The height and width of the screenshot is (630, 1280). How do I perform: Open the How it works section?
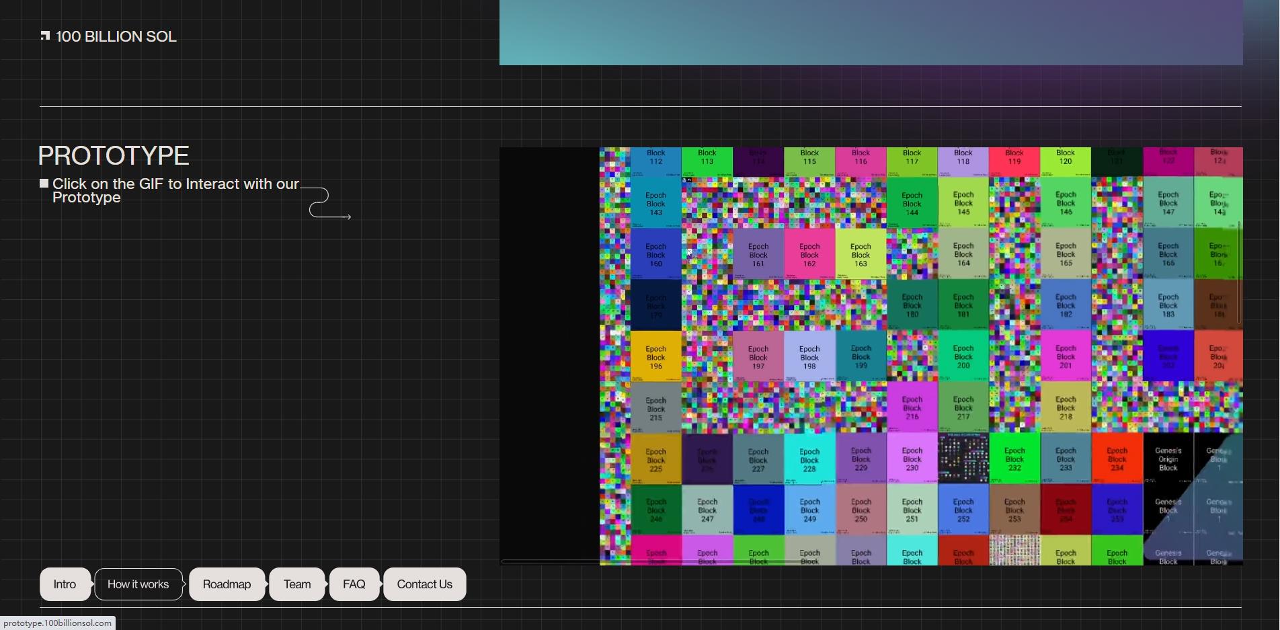(x=138, y=584)
